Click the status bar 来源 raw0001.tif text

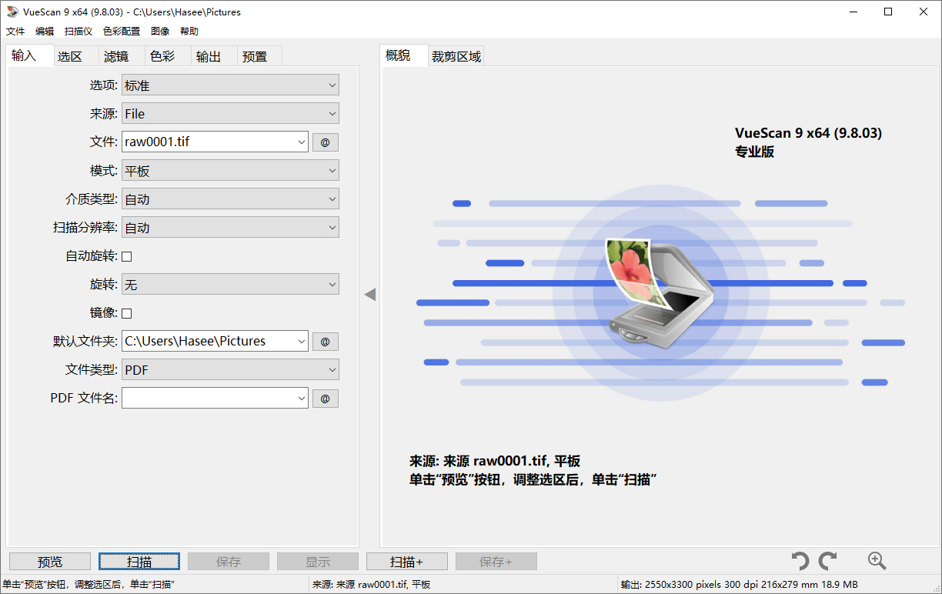pyautogui.click(x=371, y=586)
